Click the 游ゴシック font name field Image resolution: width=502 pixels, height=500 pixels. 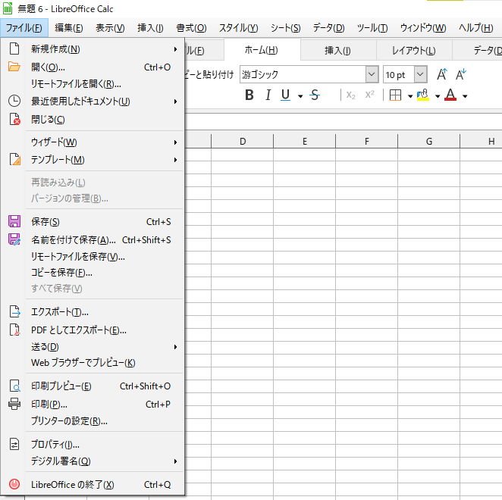point(303,74)
